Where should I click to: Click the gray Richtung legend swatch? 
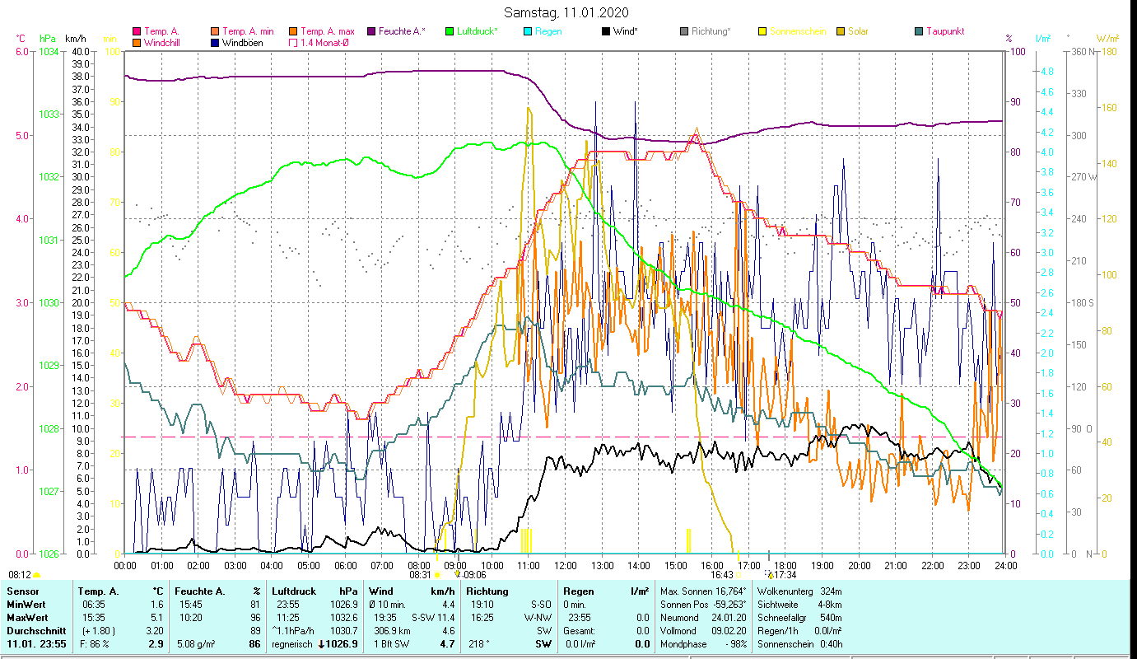pyautogui.click(x=684, y=32)
